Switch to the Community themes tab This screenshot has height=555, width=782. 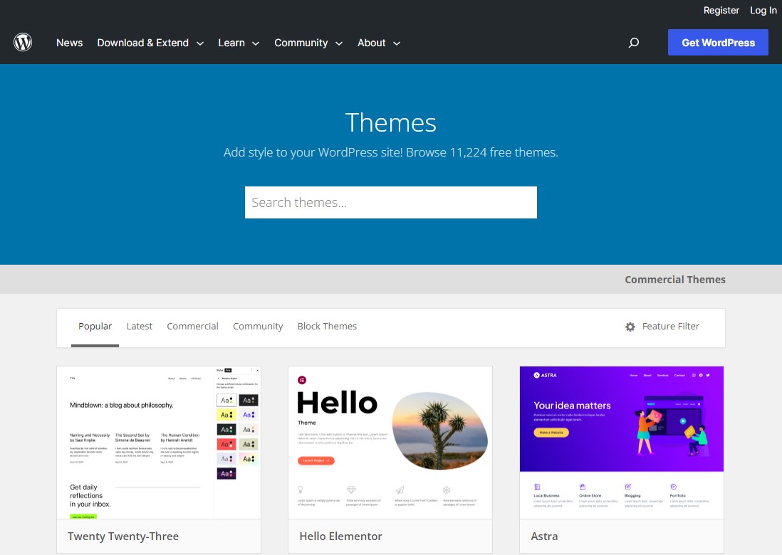(258, 327)
